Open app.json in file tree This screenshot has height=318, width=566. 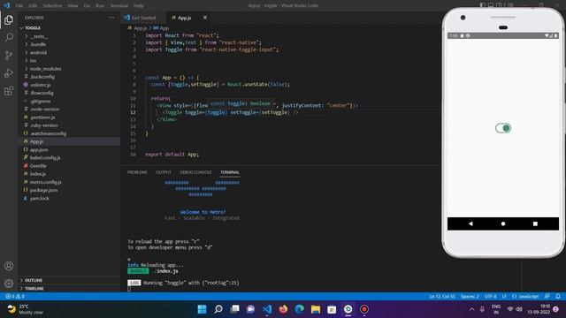coord(39,149)
